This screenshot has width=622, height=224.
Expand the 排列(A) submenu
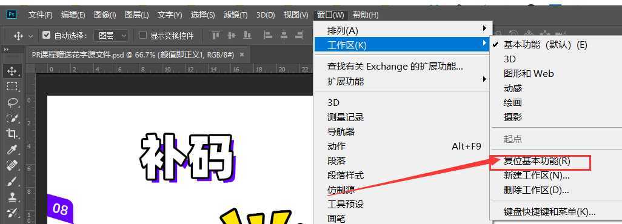pos(403,30)
